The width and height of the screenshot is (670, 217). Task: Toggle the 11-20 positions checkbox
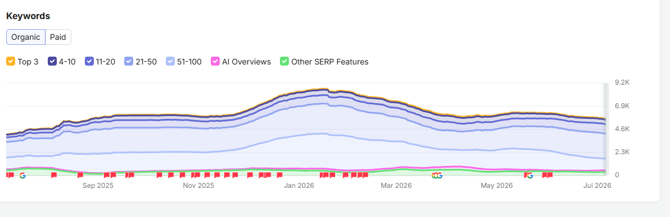click(89, 61)
